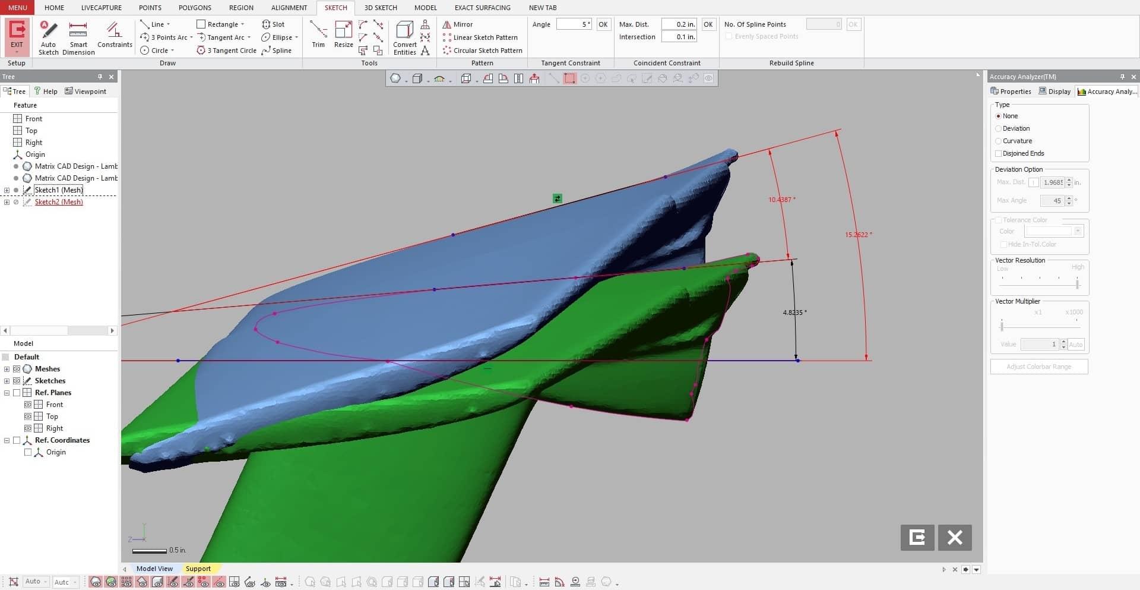Start the Auto Sketch tool

point(48,37)
